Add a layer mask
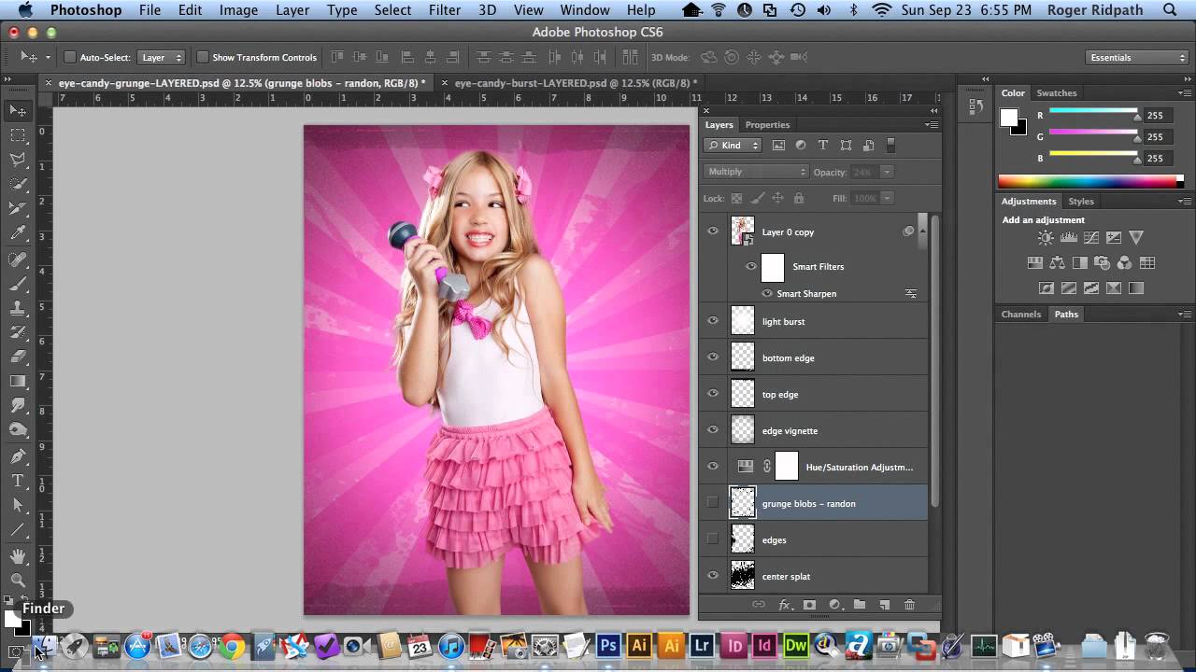 809,605
